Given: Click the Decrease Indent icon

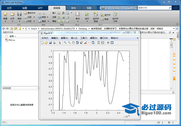Looking at the screenshot, I should [68, 21].
